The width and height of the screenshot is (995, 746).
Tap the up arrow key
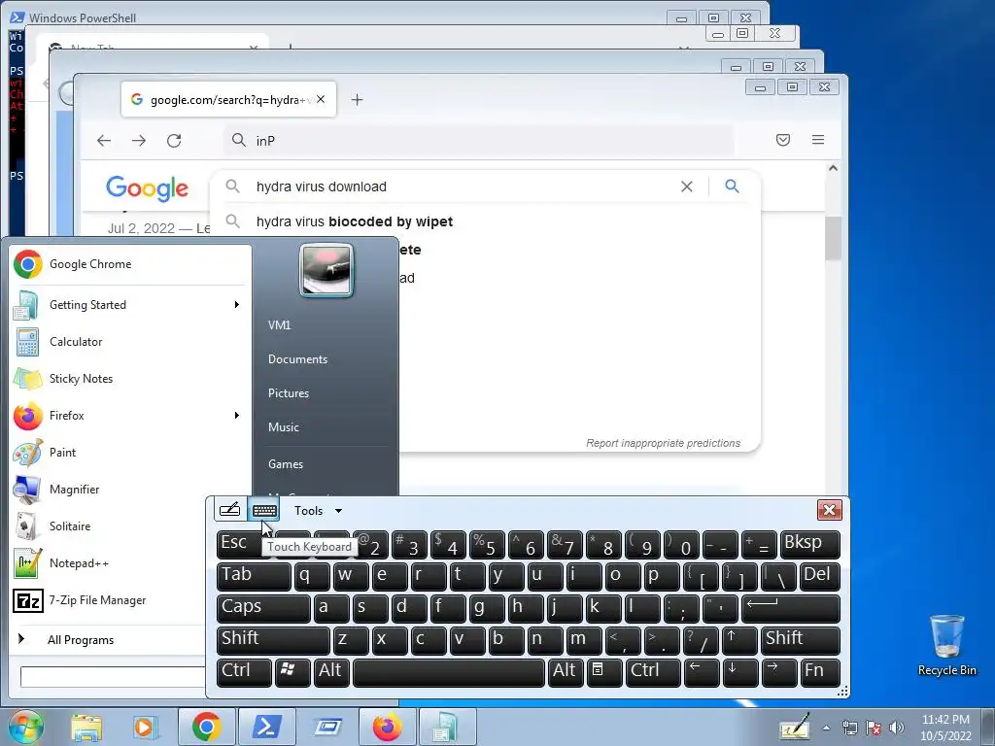(739, 640)
